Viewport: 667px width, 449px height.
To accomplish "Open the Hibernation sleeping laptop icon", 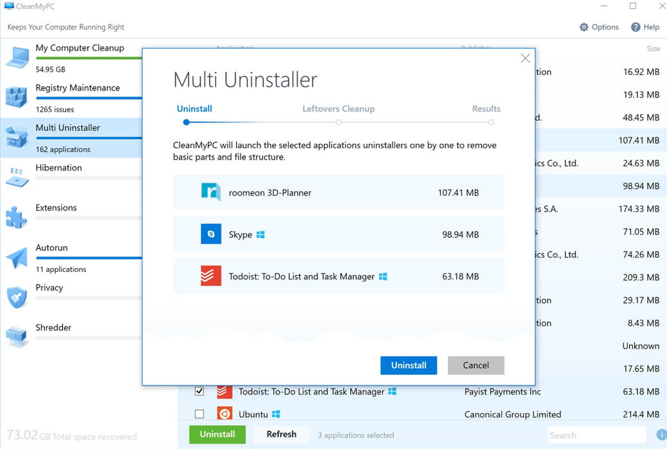I will tap(17, 178).
